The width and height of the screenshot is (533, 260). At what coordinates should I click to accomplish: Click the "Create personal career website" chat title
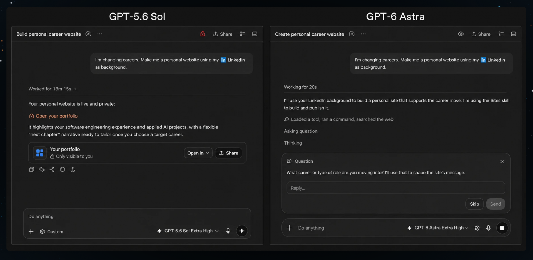click(x=309, y=34)
